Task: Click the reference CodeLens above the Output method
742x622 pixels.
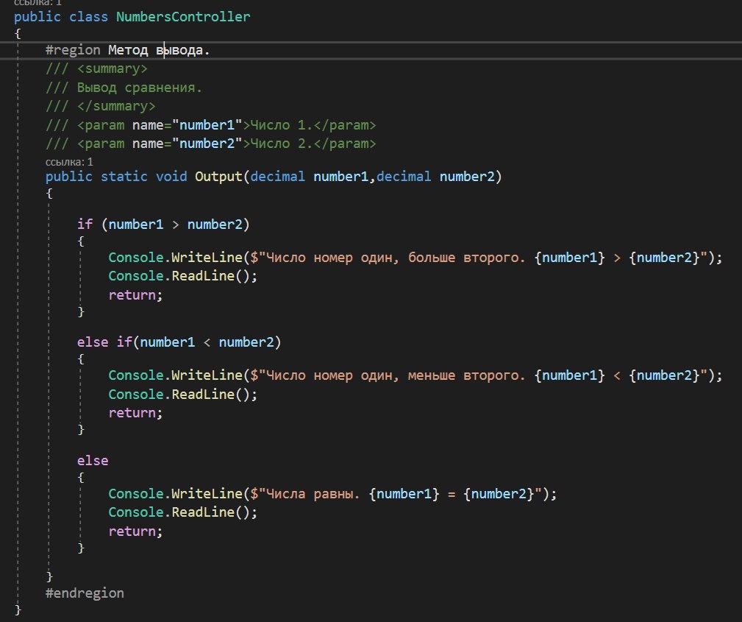Action: (x=69, y=161)
